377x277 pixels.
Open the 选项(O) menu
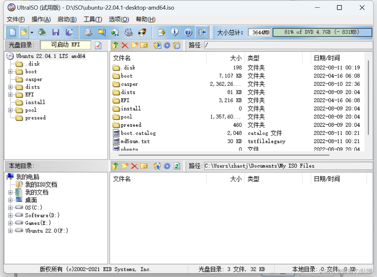click(119, 19)
